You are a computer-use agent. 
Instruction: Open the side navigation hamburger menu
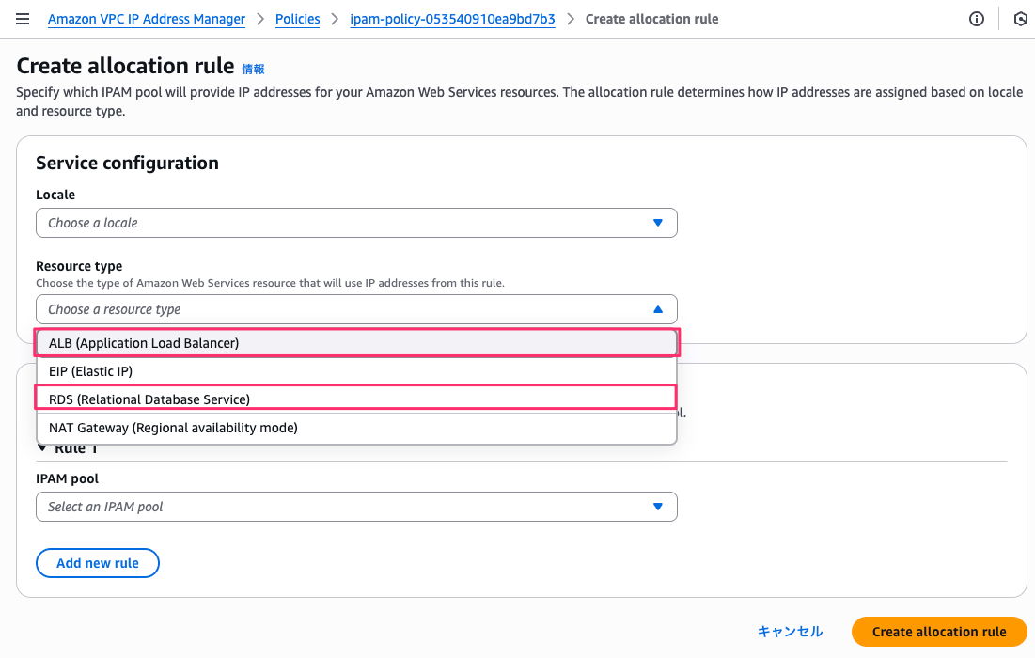click(23, 19)
